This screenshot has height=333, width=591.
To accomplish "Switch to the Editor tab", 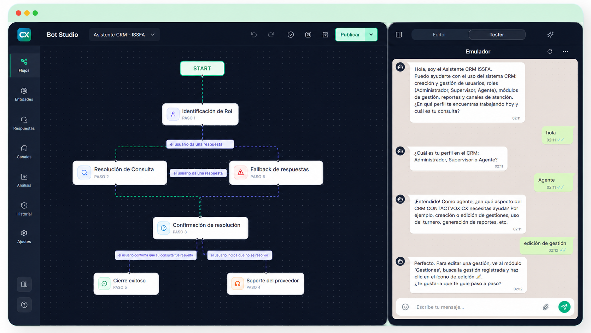I will click(x=439, y=35).
